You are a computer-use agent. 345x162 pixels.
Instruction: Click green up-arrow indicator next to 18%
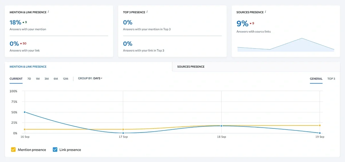(23, 22)
